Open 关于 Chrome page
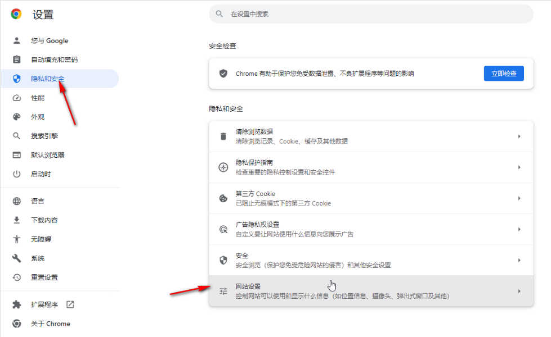This screenshot has width=551, height=337. (51, 324)
